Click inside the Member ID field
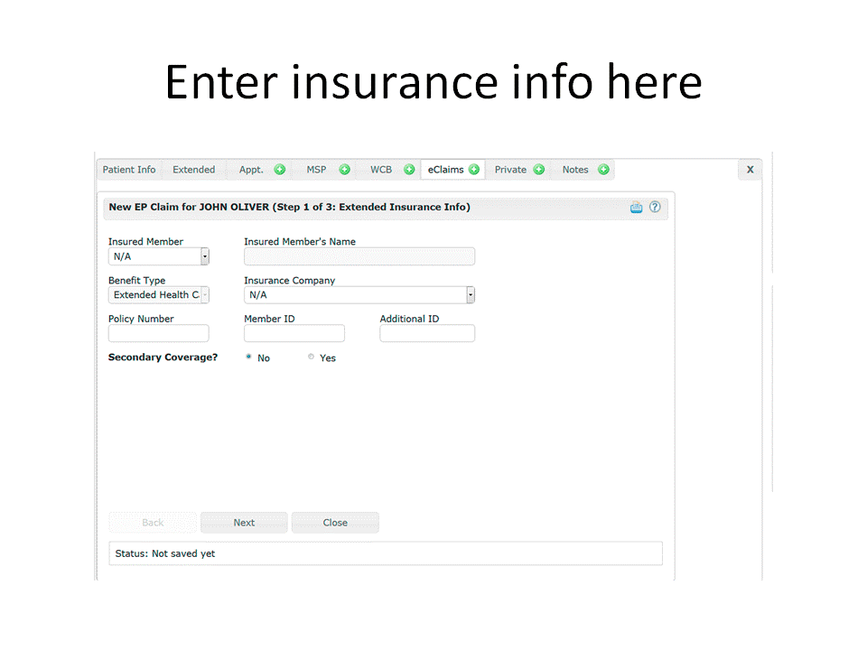The height and width of the screenshot is (650, 867). tap(294, 333)
